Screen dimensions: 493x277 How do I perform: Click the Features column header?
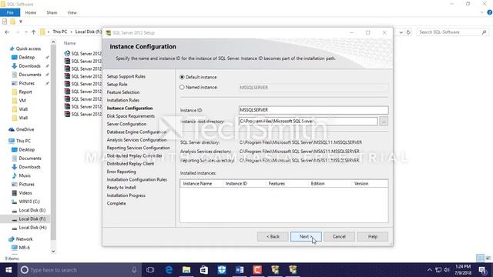(277, 183)
